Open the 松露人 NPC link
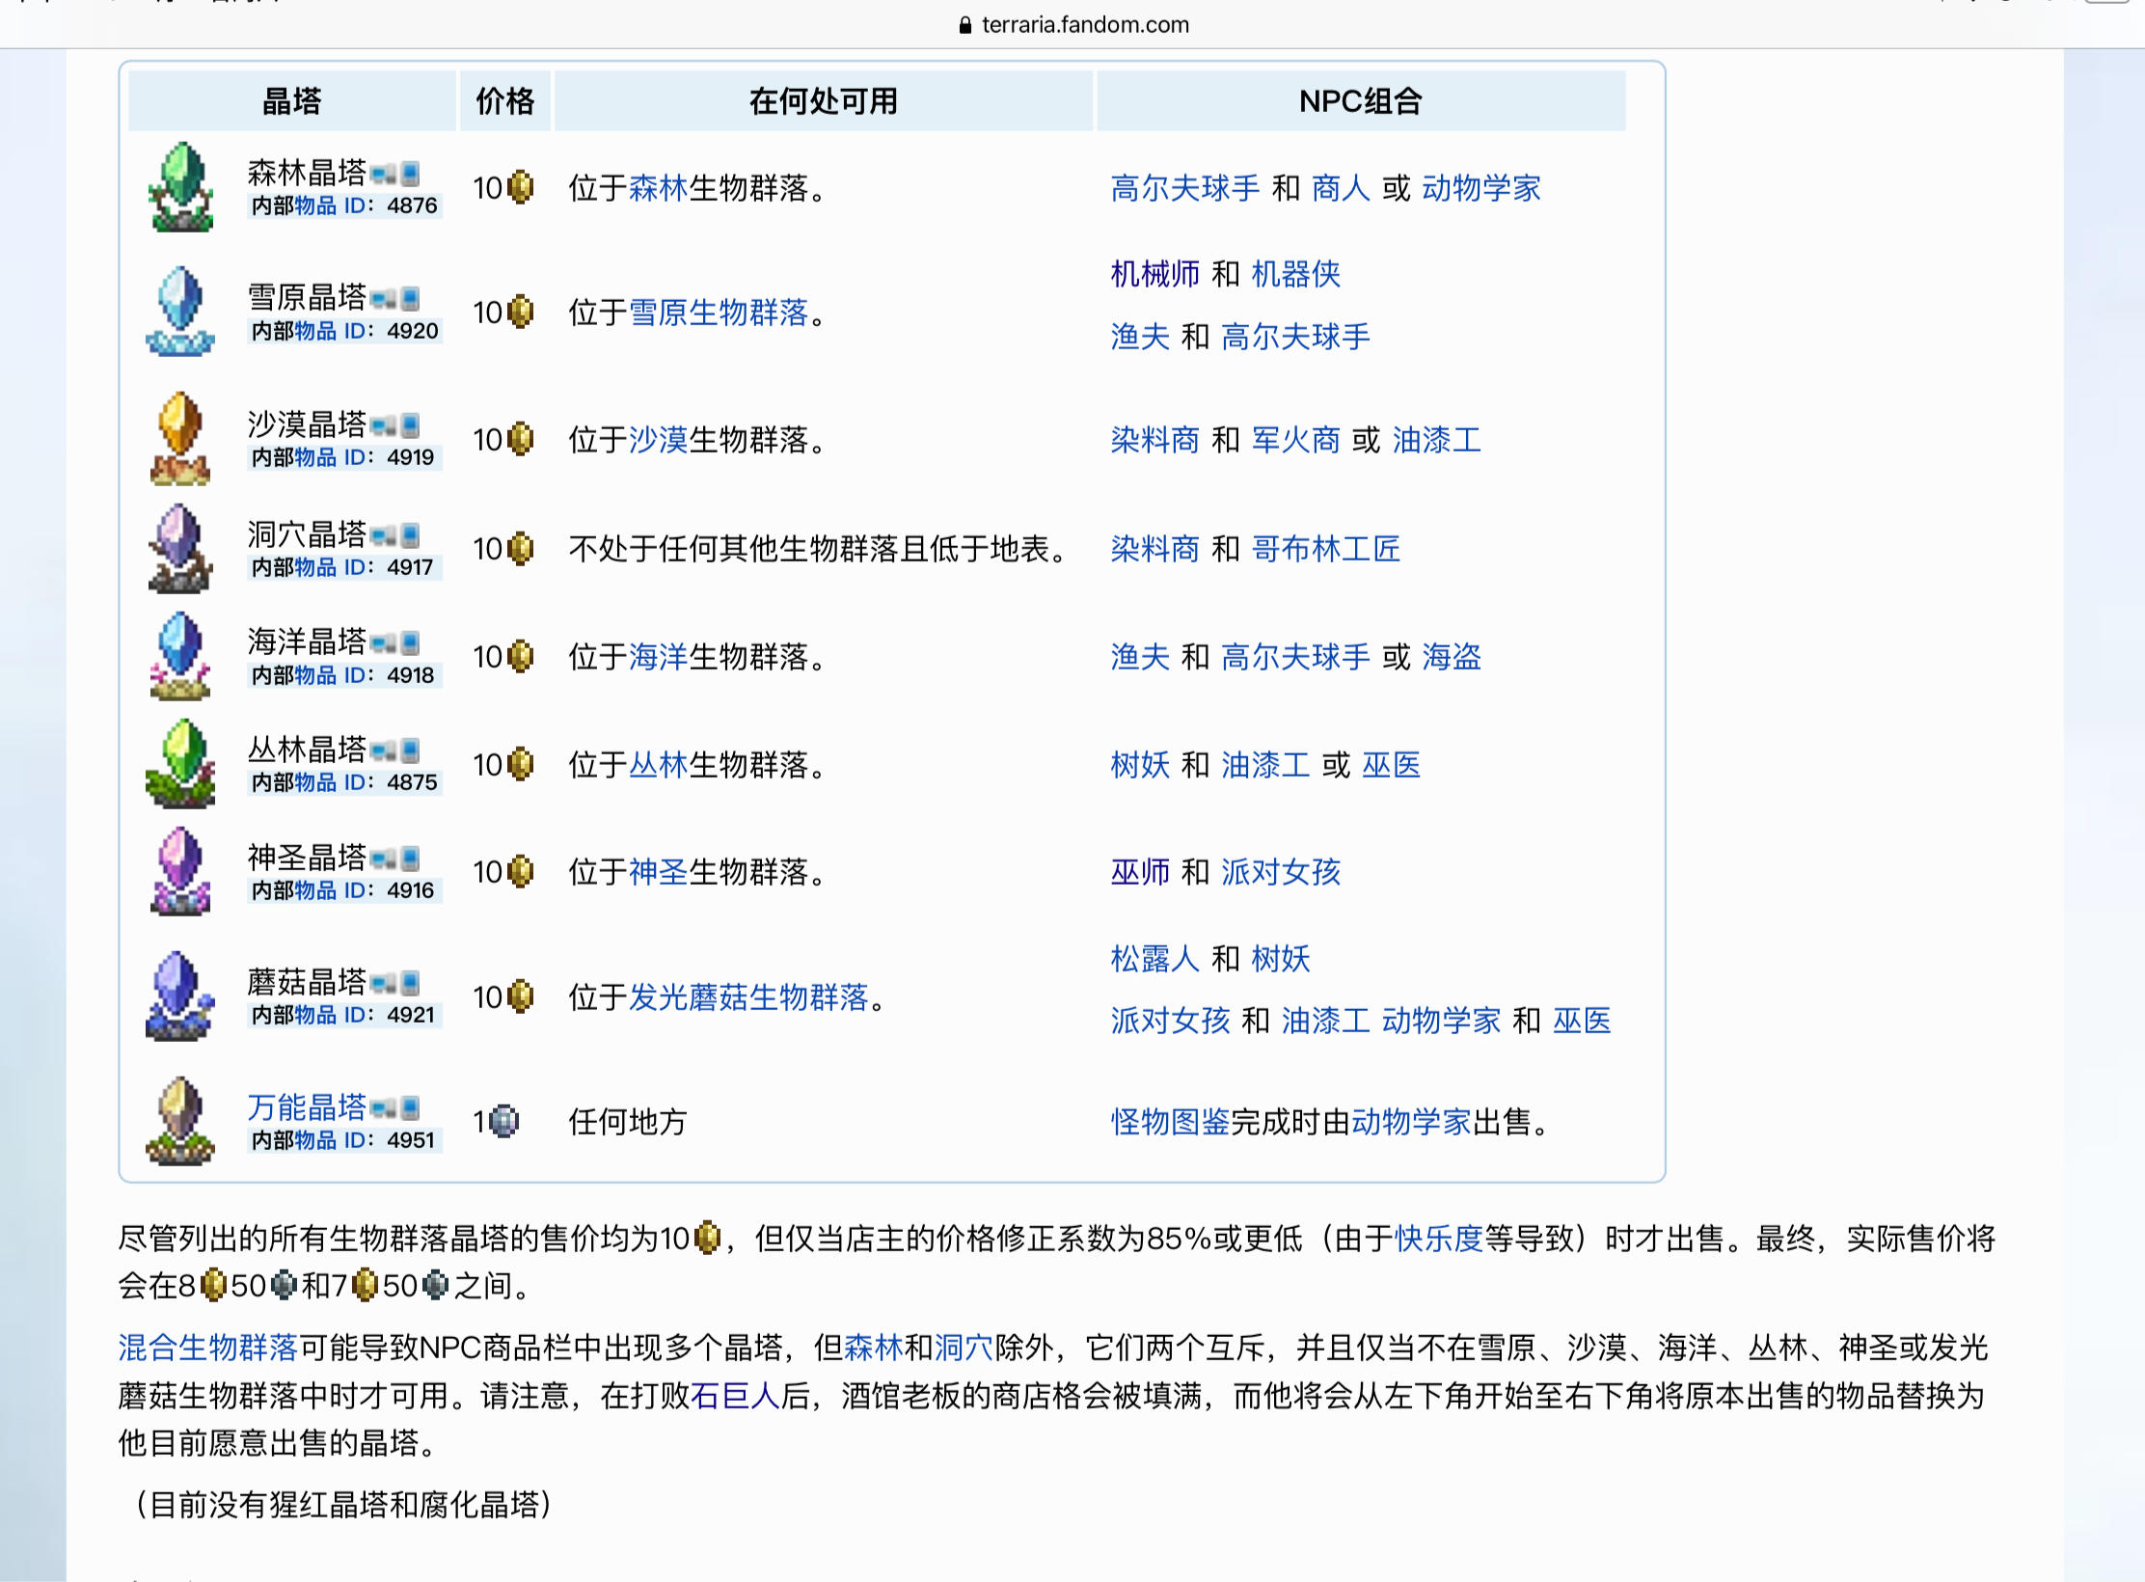Viewport: 2145px width, 1582px height. (x=1154, y=958)
